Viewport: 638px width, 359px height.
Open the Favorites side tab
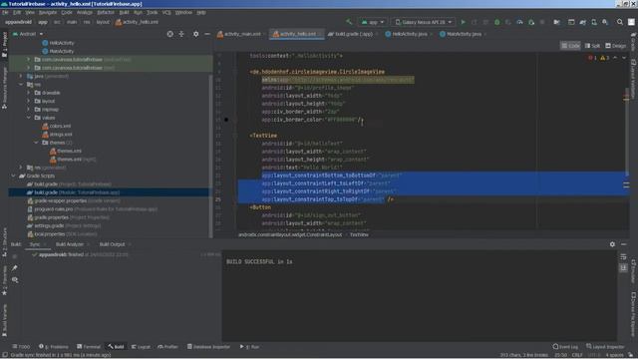4,281
